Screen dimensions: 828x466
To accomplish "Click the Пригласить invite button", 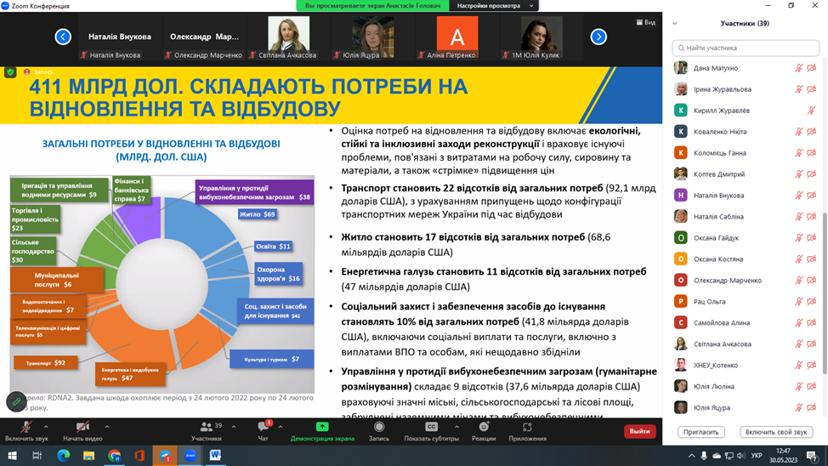I will coord(701,432).
